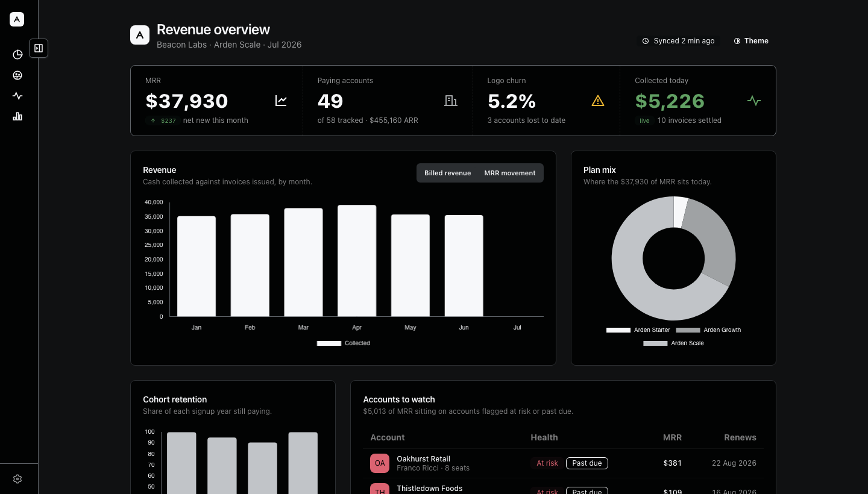Click the 5.2% logo churn value
The width and height of the screenshot is (868, 494).
(x=512, y=101)
